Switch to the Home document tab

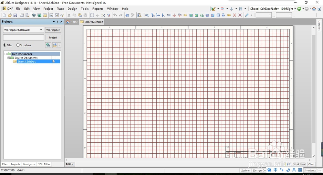72,22
